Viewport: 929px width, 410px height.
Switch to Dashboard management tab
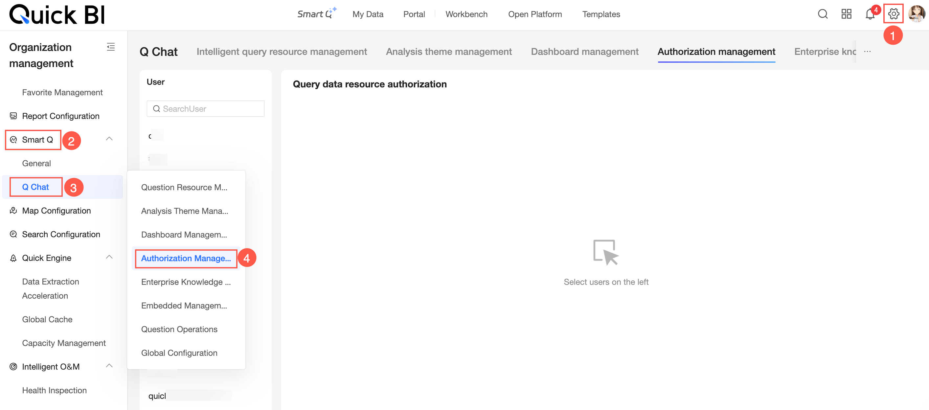point(585,52)
